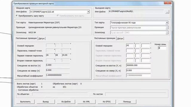Image resolution: width=191 pixels, height=107 pixels.
Task: Click input 'Первая главная параллель' minutes field 08
Action: pos(58,55)
